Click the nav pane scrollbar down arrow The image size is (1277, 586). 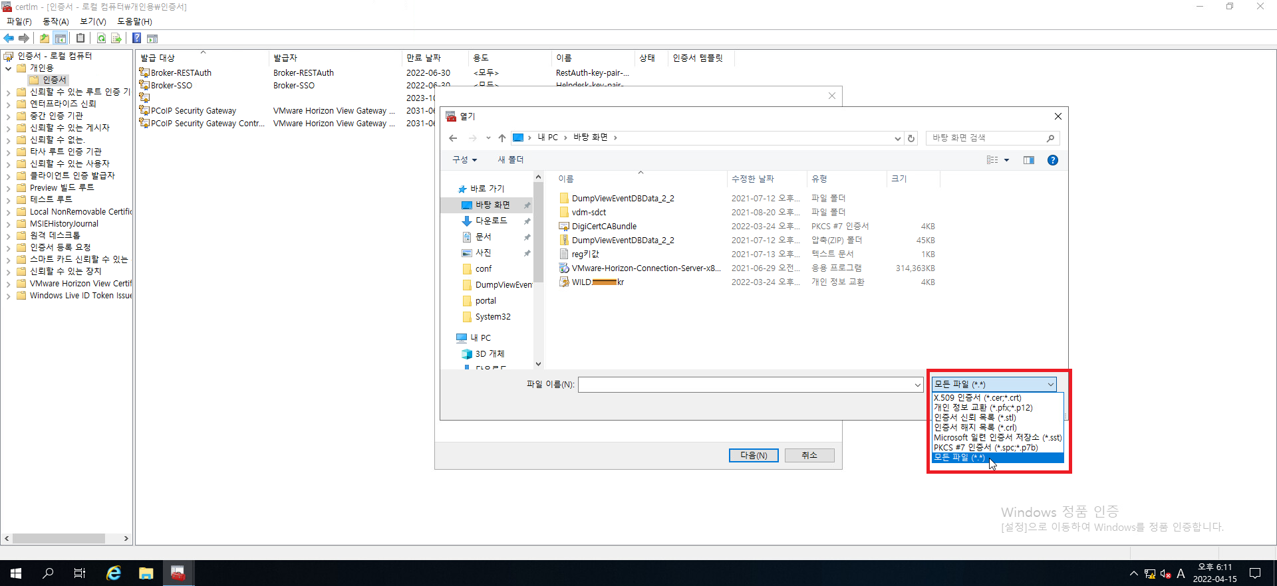[538, 364]
